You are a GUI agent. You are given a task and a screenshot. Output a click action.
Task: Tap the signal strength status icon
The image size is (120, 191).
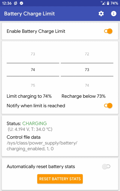point(103,3)
